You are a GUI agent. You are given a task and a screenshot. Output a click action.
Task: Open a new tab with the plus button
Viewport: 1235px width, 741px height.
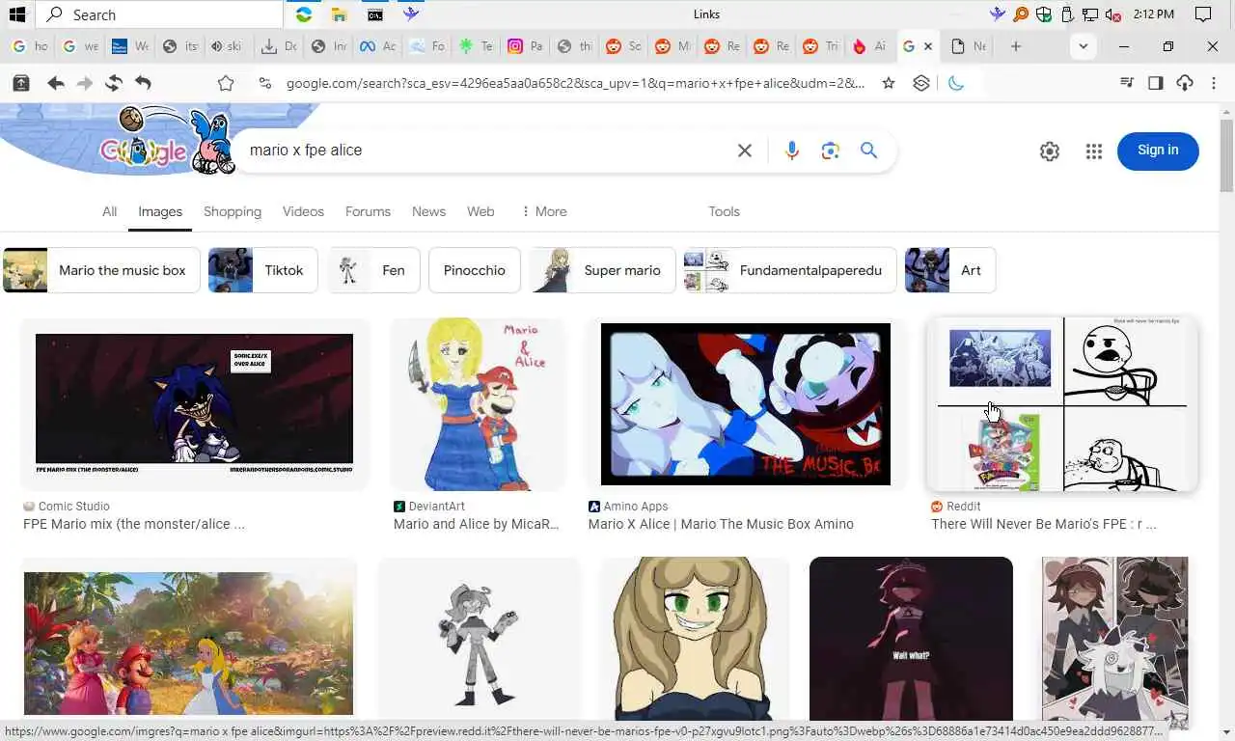pyautogui.click(x=1015, y=46)
